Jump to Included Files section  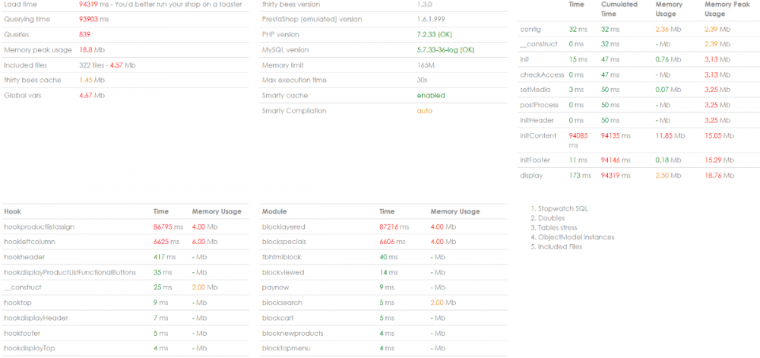(562, 247)
